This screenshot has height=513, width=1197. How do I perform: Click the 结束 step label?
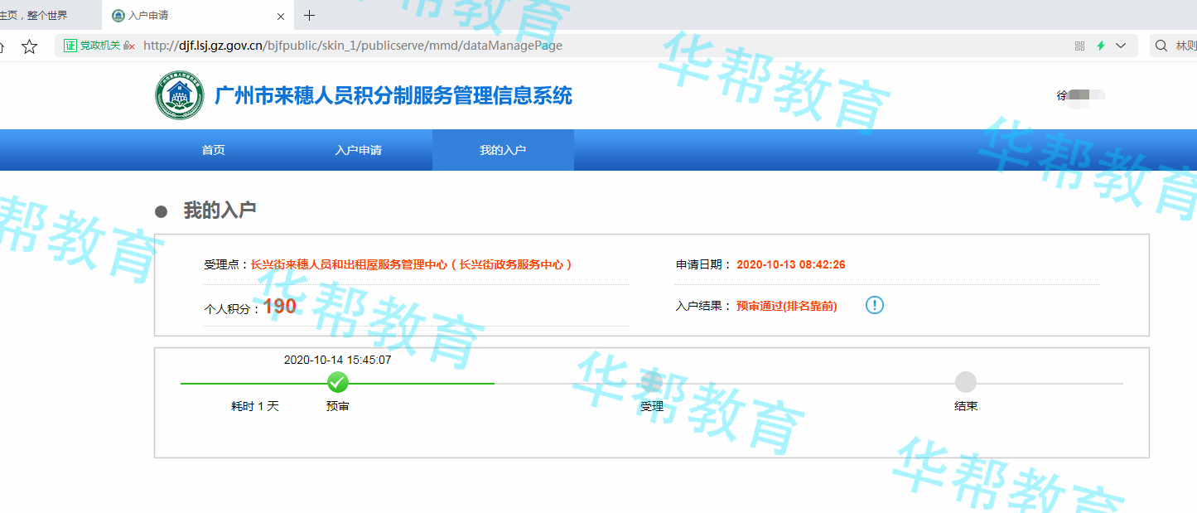pos(966,406)
